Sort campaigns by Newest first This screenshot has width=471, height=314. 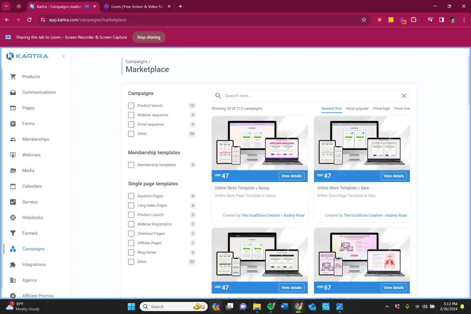click(332, 108)
